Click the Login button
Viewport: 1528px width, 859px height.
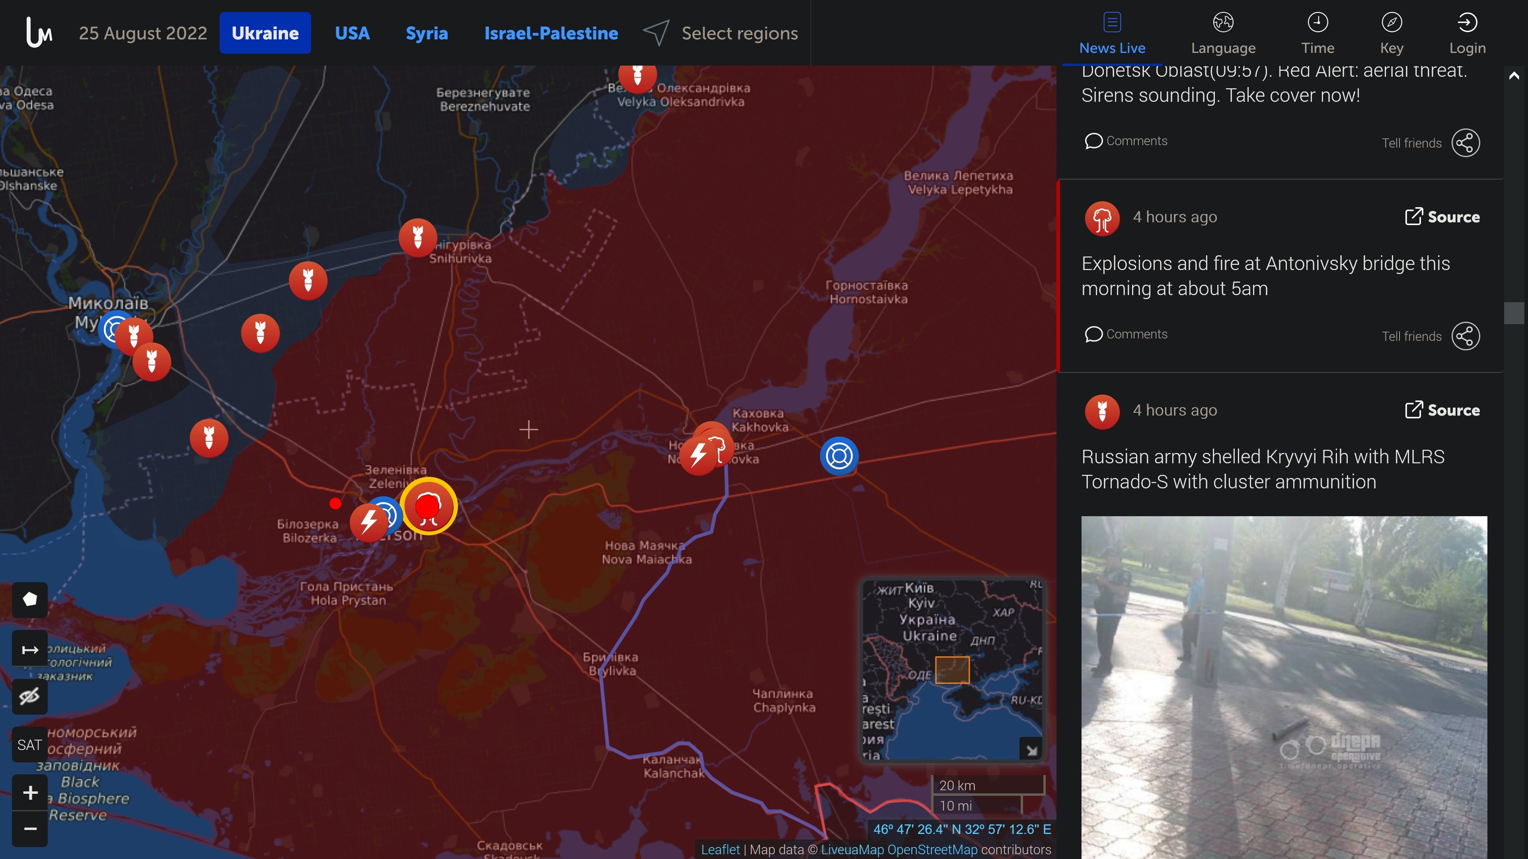coord(1468,34)
